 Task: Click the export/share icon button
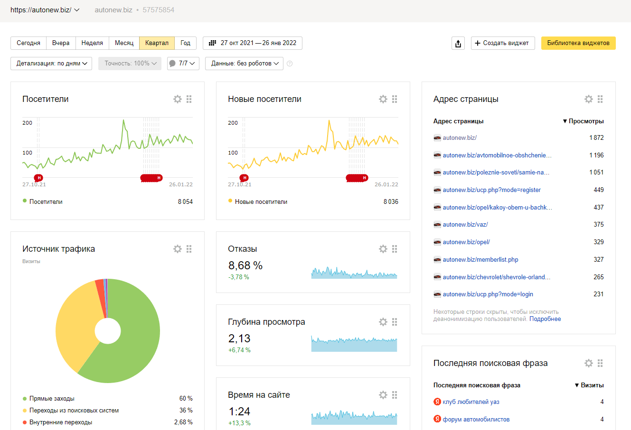458,43
